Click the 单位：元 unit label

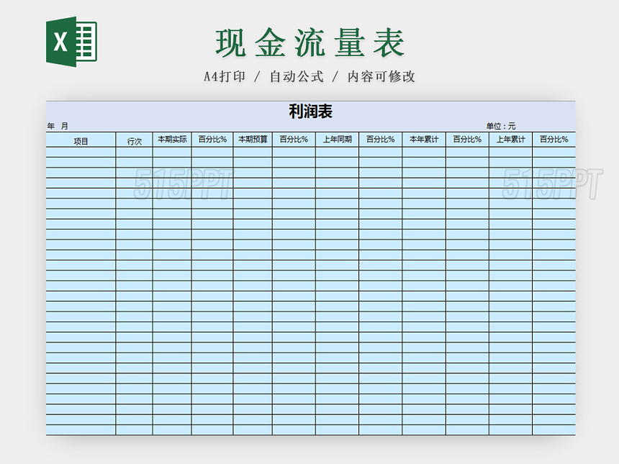[501, 127]
